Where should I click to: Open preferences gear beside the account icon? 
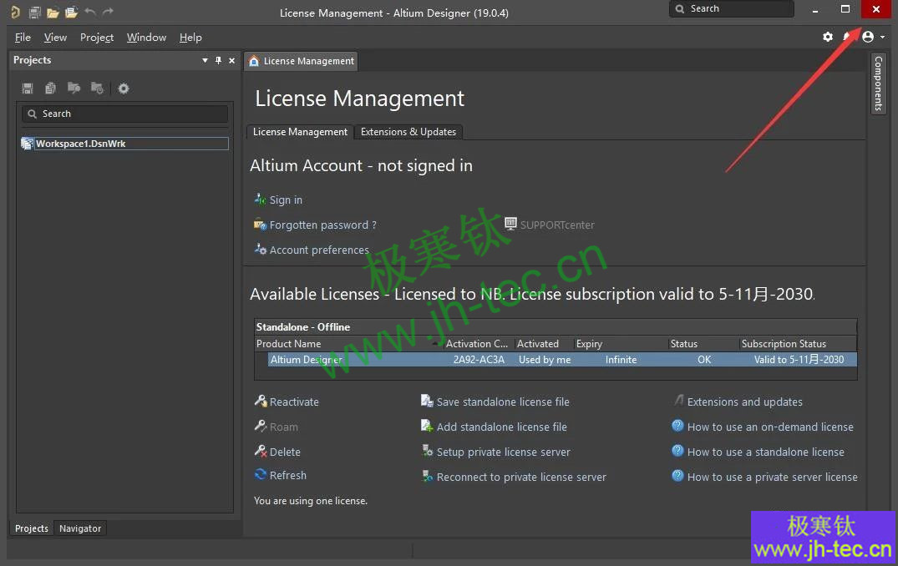click(828, 38)
